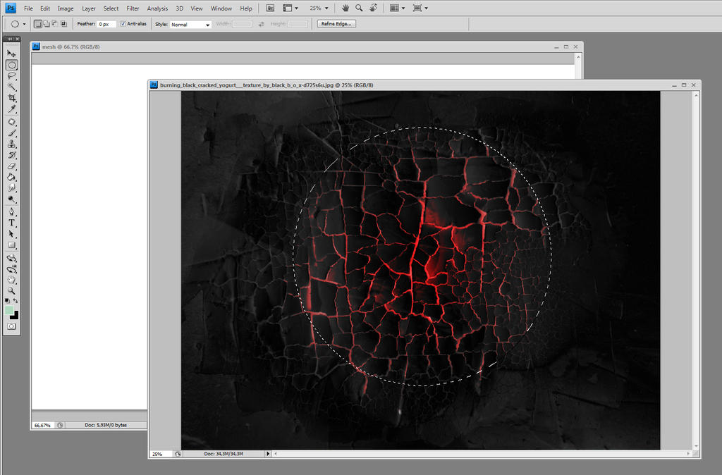Select the Eraser tool
This screenshot has height=475, width=722.
tap(11, 166)
